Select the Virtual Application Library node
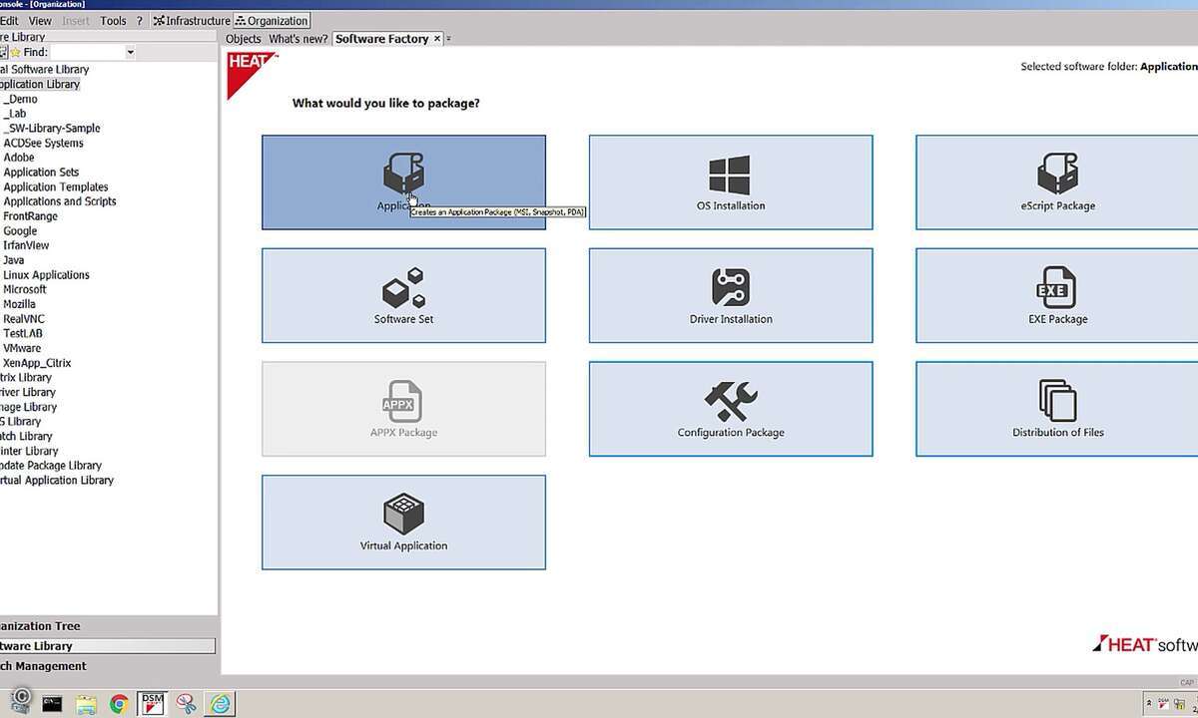The height and width of the screenshot is (718, 1198). pos(57,481)
